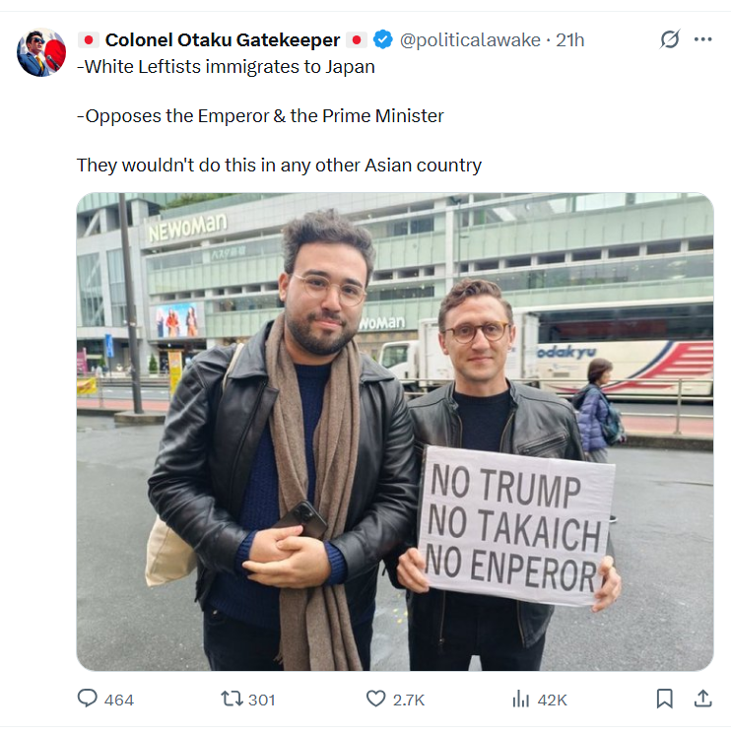
Task: Visit the @politicalawake handle link
Action: (x=470, y=40)
